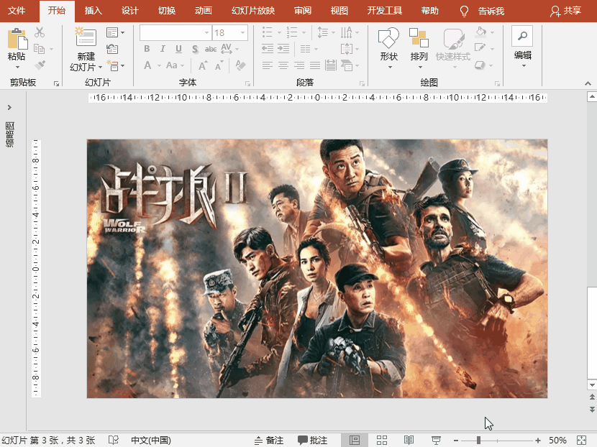Click the 共享 share button
Image resolution: width=597 pixels, height=447 pixels.
[x=566, y=11]
